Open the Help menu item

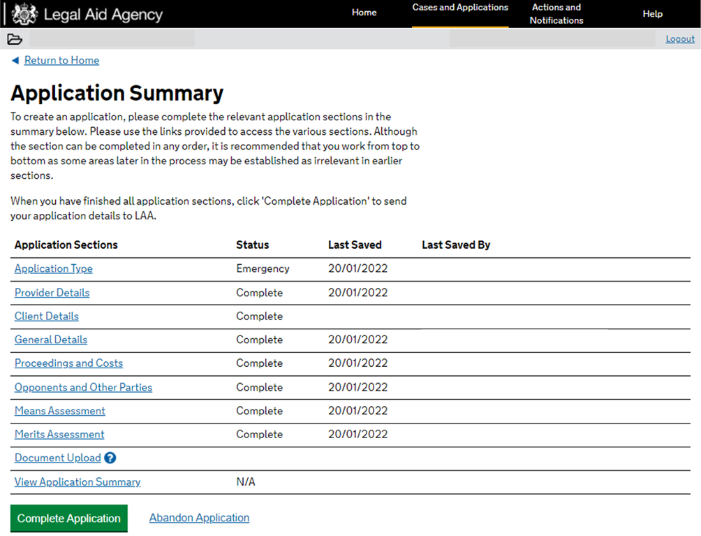(652, 14)
